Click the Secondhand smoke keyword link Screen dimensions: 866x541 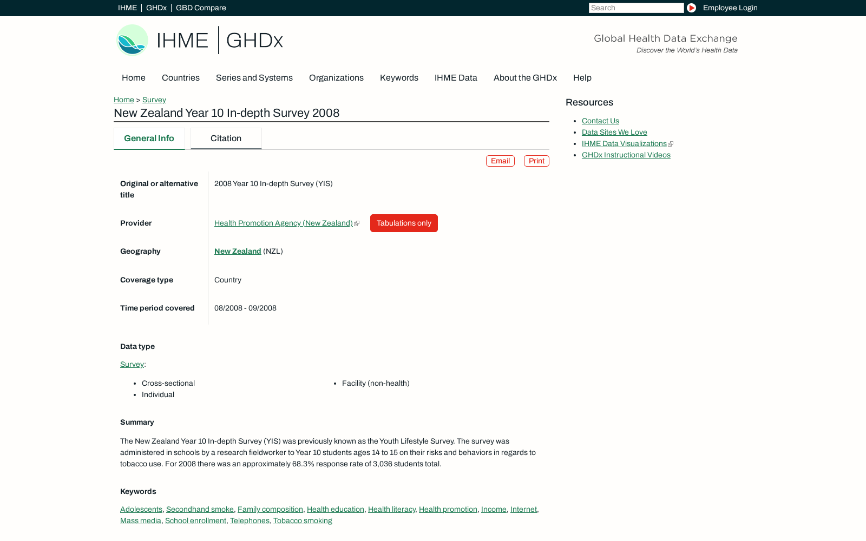pos(200,509)
